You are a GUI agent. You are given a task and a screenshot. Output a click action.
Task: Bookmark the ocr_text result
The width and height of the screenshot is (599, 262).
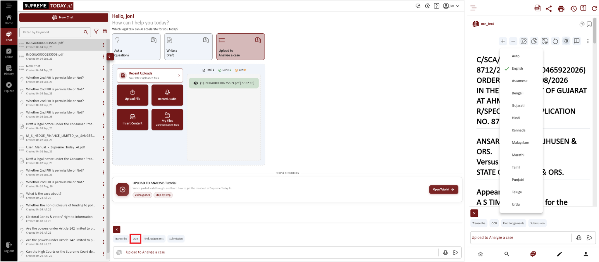589,24
